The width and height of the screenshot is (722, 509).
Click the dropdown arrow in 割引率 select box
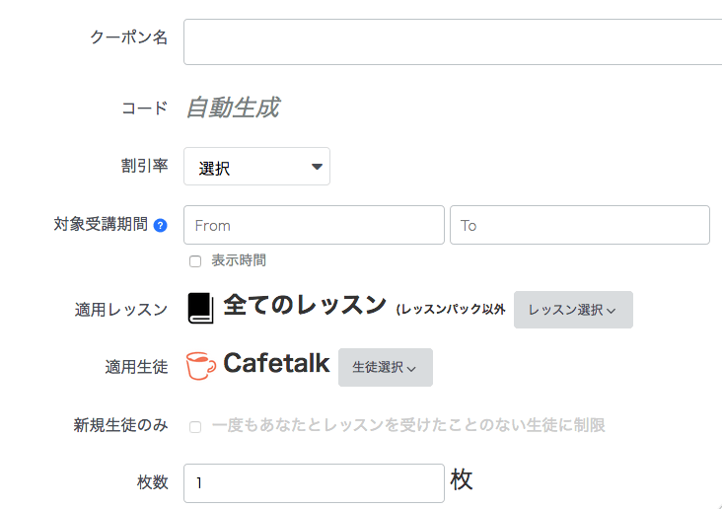[317, 167]
